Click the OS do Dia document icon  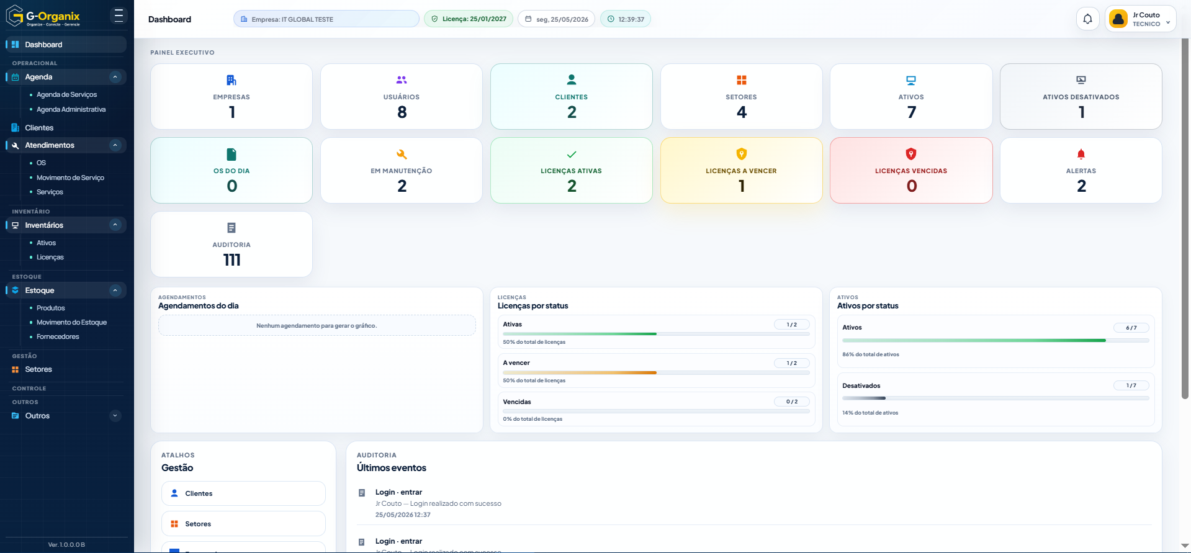pyautogui.click(x=231, y=154)
